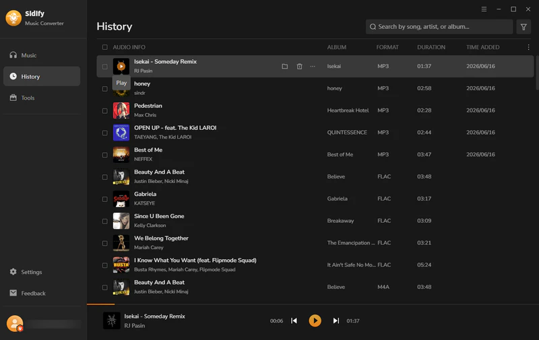This screenshot has width=539, height=340.
Task: Tick the checkbox for OPEN UP - feat. The Kid LAROI
Action: tap(105, 133)
